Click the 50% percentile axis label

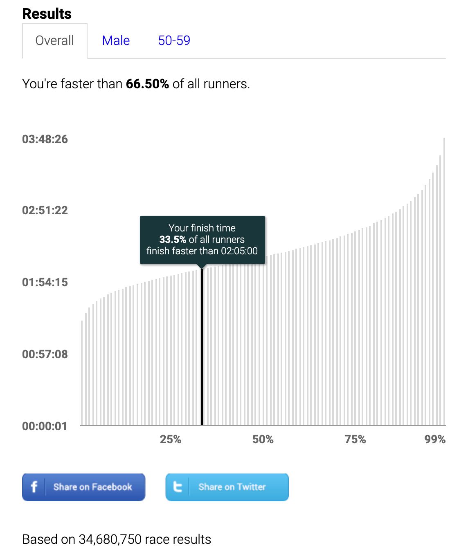[263, 439]
